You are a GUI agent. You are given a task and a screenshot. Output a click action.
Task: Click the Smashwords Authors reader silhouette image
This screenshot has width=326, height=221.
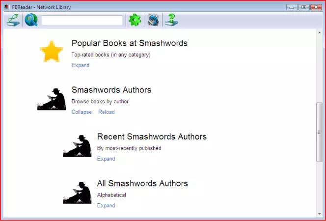pos(52,99)
